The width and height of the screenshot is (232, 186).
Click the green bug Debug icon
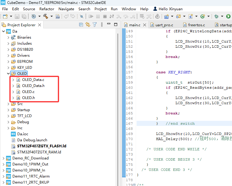216,16
